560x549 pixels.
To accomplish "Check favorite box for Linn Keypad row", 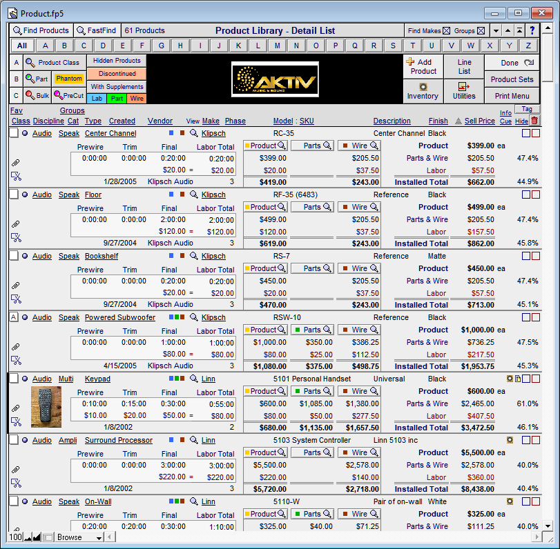I will (14, 379).
